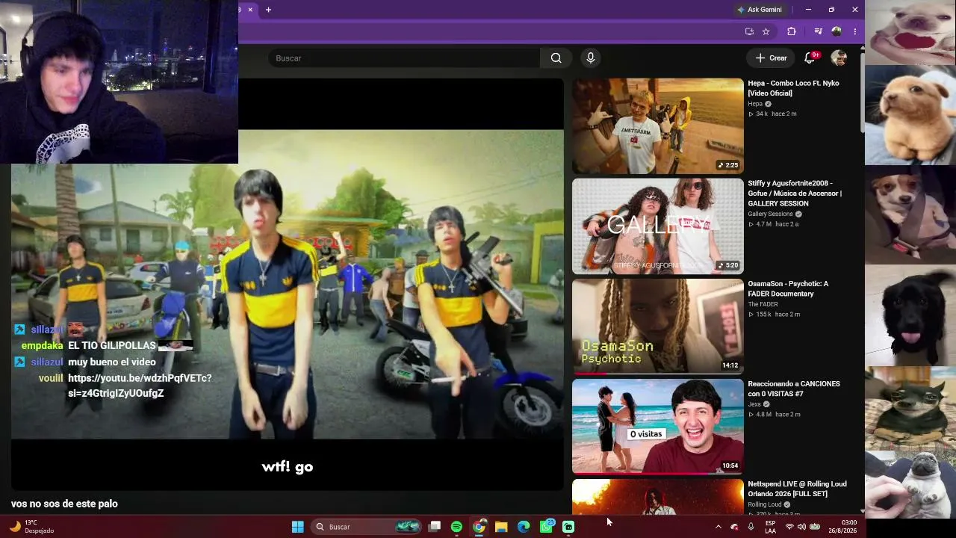Screen dimensions: 956x538
Task: Open the Gallery Sessions channel name
Action: coord(770,214)
